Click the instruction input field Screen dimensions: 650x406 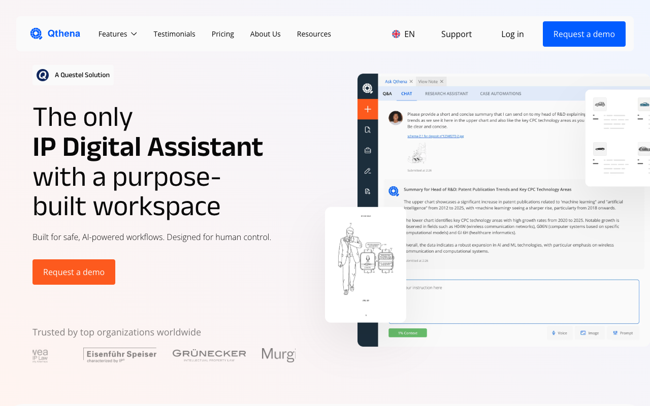coord(514,301)
